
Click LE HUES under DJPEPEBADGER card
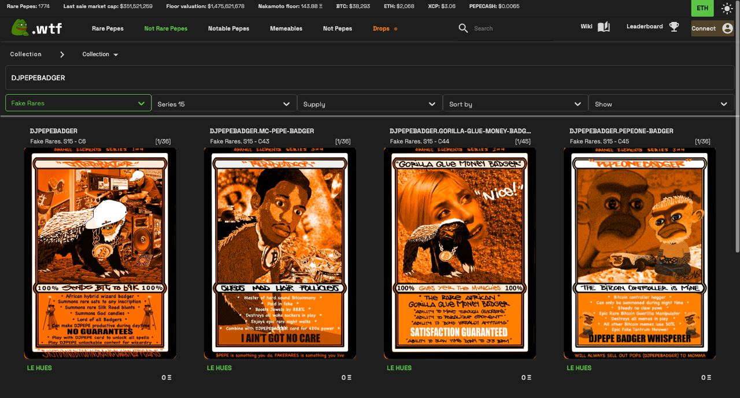click(39, 368)
